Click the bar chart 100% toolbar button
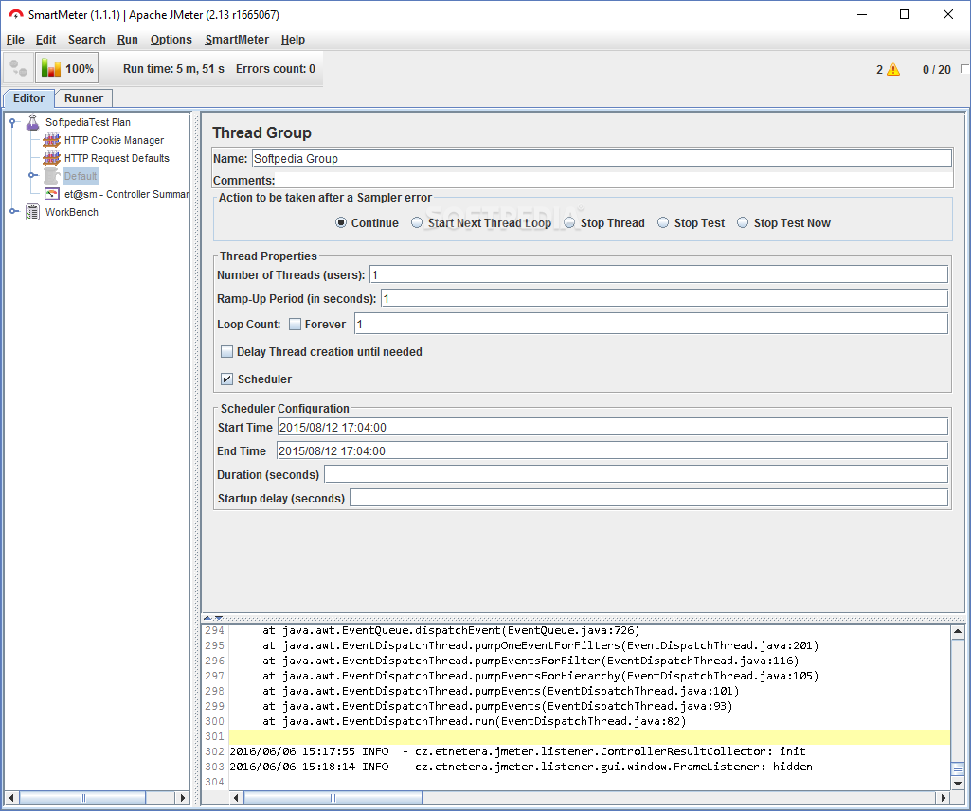The height and width of the screenshot is (811, 971). [x=67, y=69]
